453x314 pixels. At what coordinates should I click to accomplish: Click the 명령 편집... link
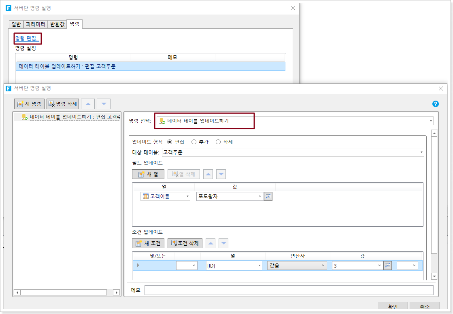point(27,39)
